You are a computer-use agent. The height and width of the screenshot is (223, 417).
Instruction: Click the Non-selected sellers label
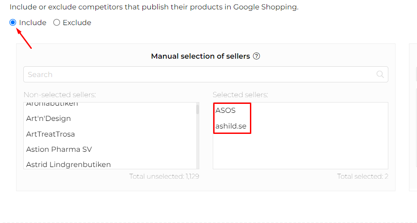click(60, 94)
